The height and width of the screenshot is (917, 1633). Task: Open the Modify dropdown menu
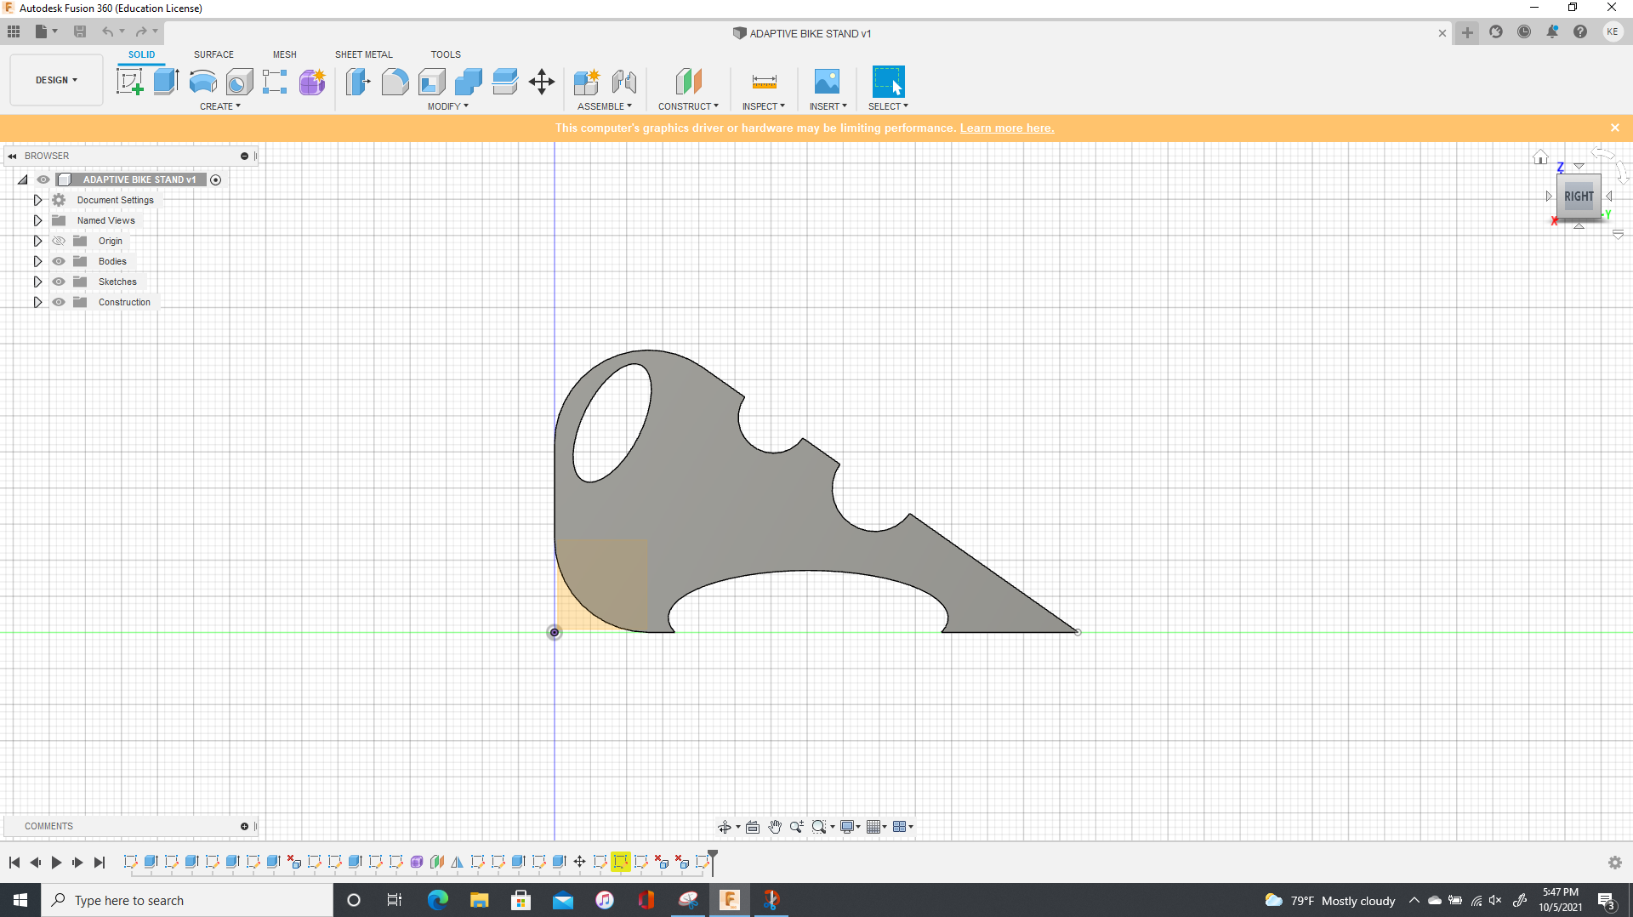447,106
